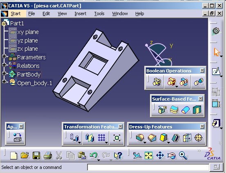Click the Rectangular Pattern icon
The width and height of the screenshot is (226, 173).
coord(101,137)
